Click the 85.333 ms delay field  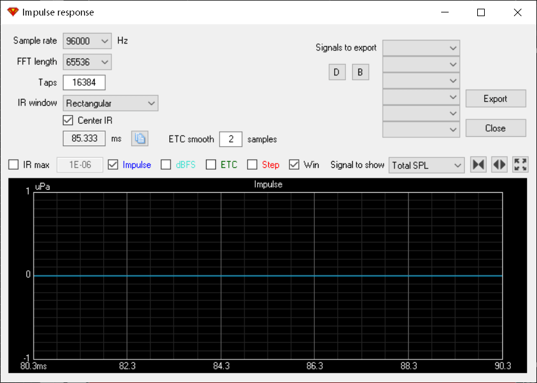coord(84,138)
